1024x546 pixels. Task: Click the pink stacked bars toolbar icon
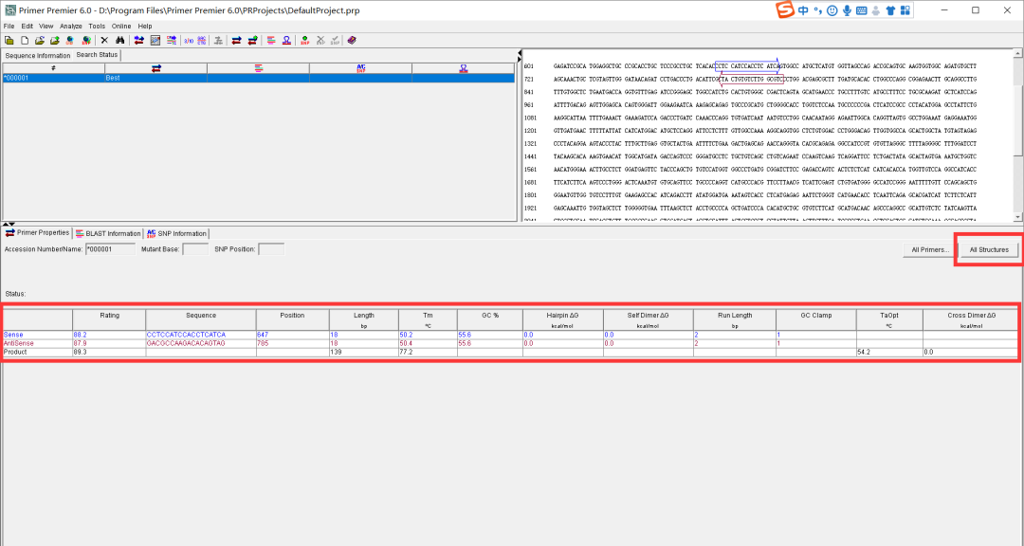[271, 41]
